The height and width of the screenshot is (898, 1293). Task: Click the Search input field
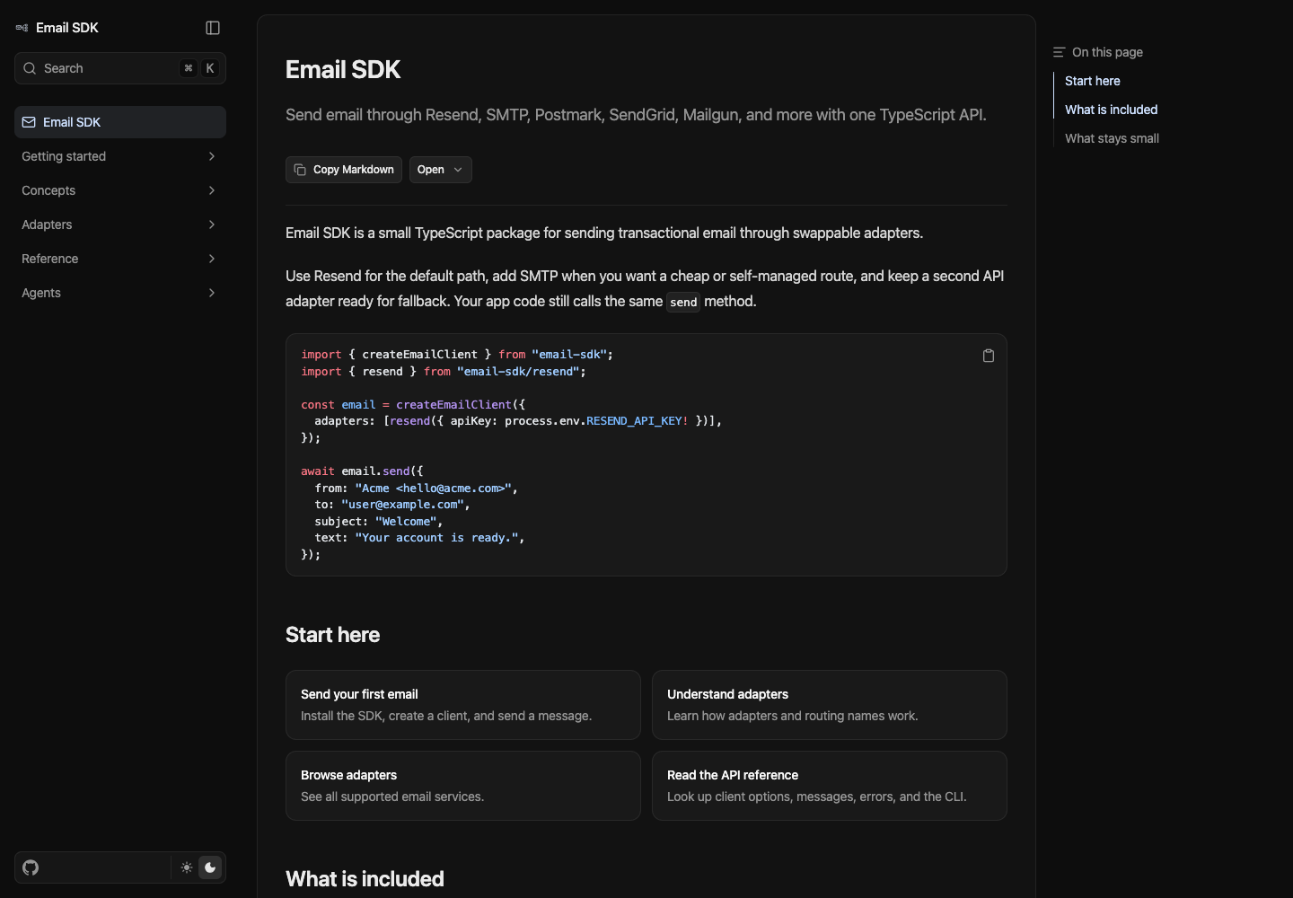point(120,68)
